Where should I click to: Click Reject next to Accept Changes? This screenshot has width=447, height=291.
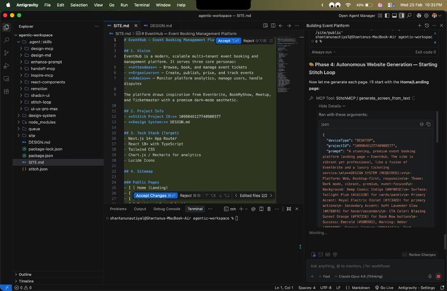(190, 196)
